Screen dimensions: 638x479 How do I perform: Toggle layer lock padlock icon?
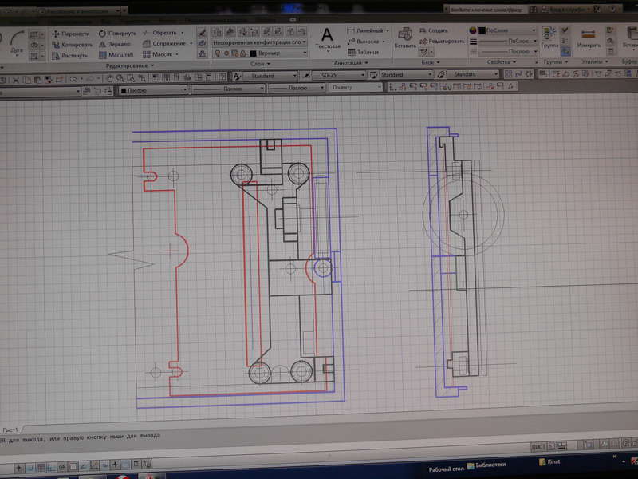tap(243, 53)
